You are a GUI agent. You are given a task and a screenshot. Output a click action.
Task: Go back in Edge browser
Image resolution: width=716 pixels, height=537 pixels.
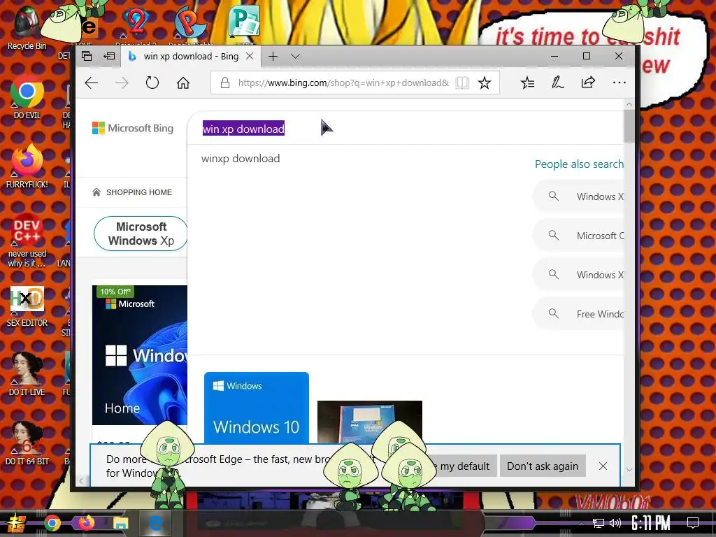click(92, 83)
